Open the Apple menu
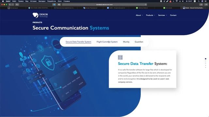This screenshot has height=117, width=209. (3, 1)
